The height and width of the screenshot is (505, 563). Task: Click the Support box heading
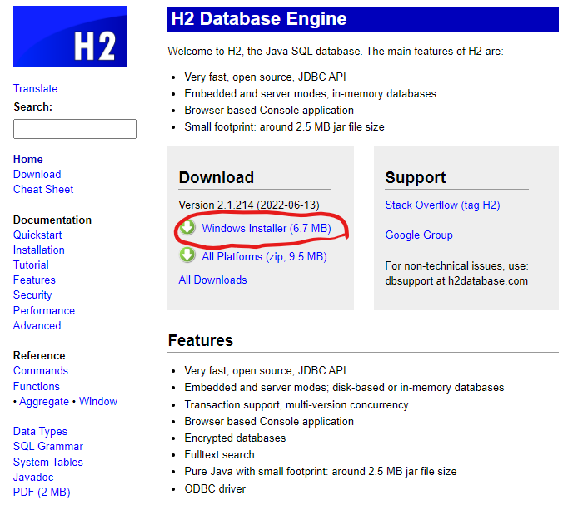coord(415,178)
